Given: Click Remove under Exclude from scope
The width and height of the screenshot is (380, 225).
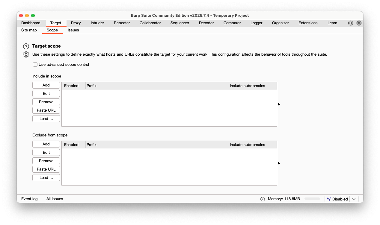Looking at the screenshot, I should tap(46, 161).
